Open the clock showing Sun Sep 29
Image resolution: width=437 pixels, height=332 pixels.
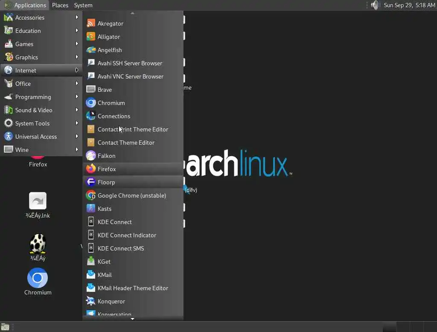click(x=409, y=5)
